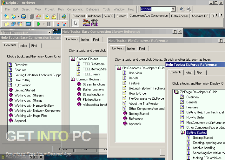Open Index tab in ZipForge Reference

click(188, 73)
